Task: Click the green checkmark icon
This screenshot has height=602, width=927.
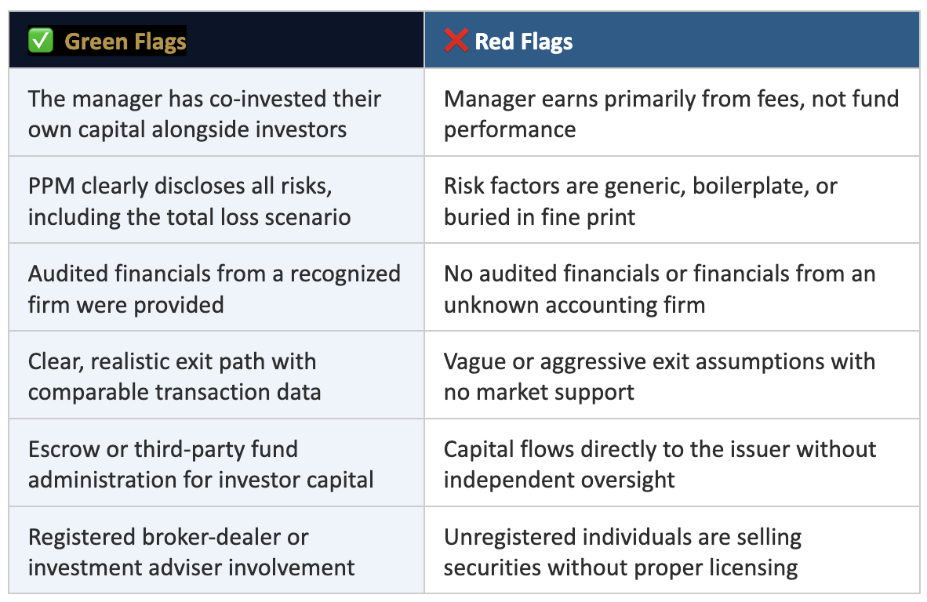Action: point(40,41)
